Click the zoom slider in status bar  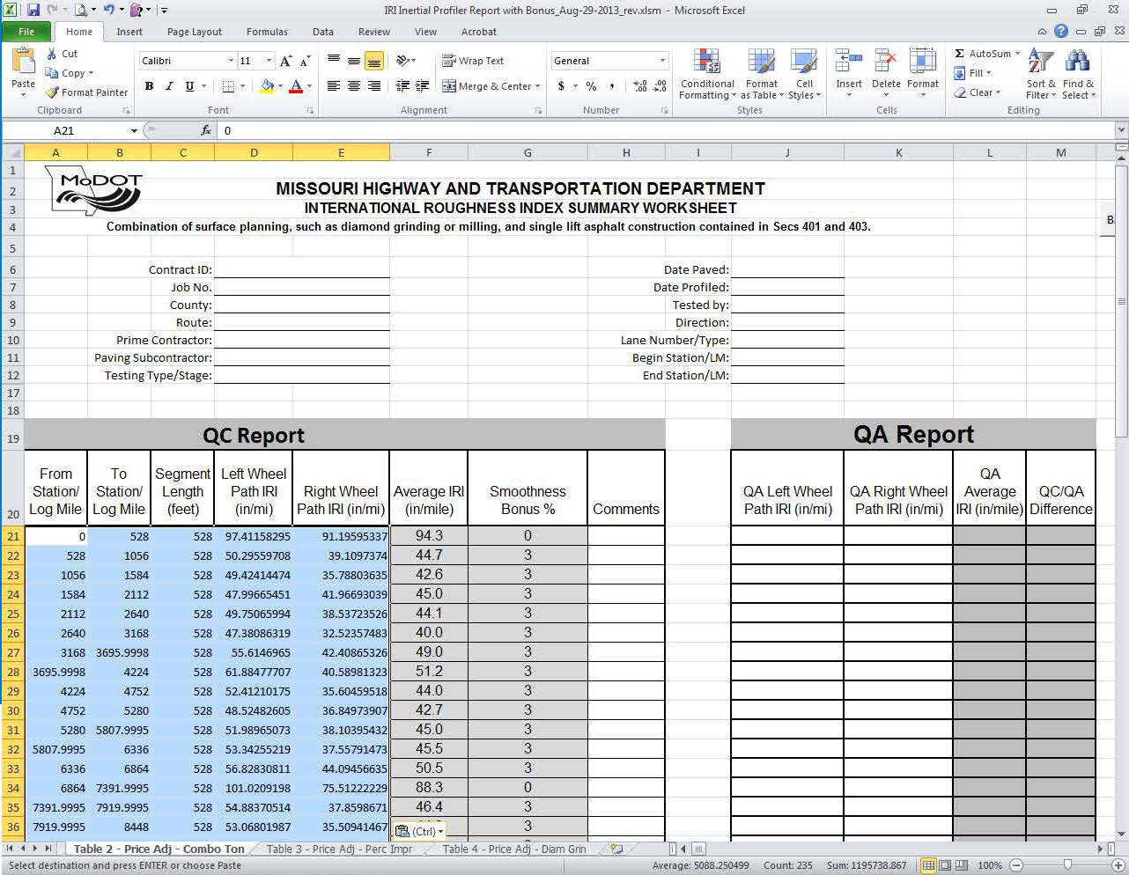[x=1068, y=865]
